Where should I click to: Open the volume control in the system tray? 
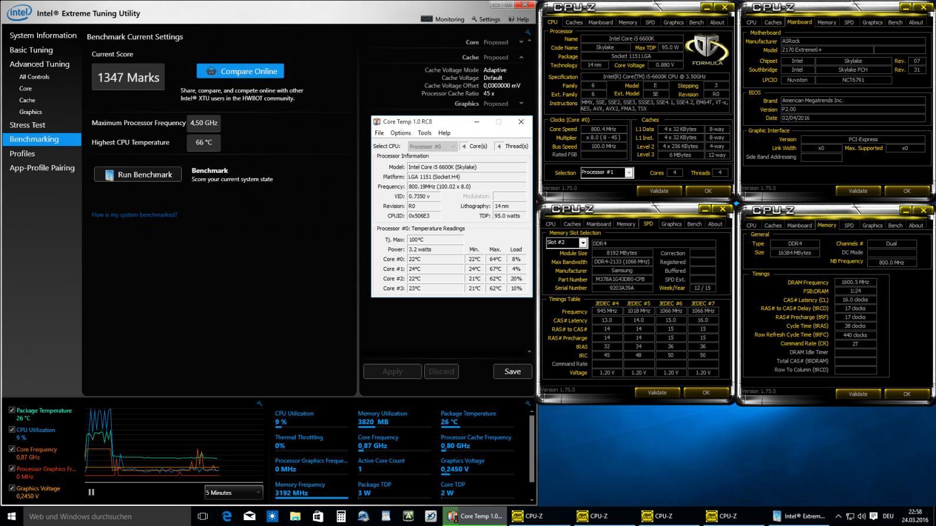(861, 516)
